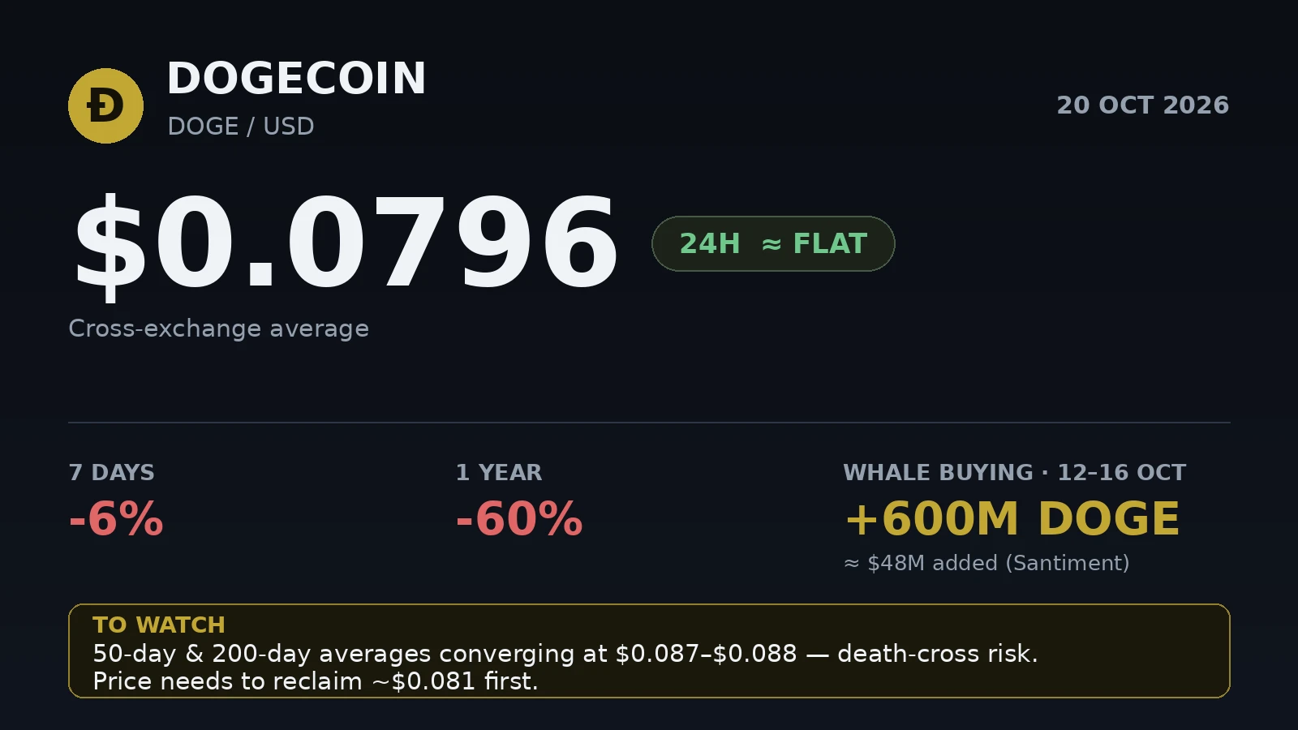The image size is (1298, 730).
Task: Click the horizontal divider line
Action: click(649, 423)
